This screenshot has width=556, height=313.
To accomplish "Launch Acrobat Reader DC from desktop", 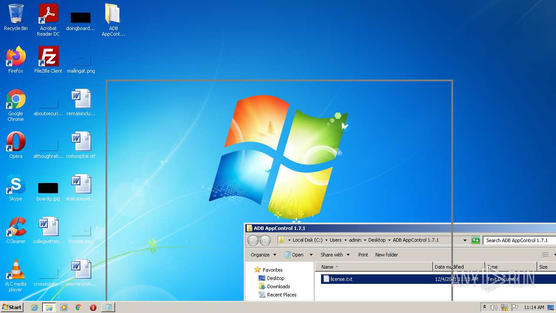I will tap(48, 20).
